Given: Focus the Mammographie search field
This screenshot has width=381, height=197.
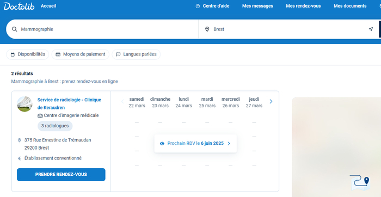Looking at the screenshot, I should tap(102, 29).
